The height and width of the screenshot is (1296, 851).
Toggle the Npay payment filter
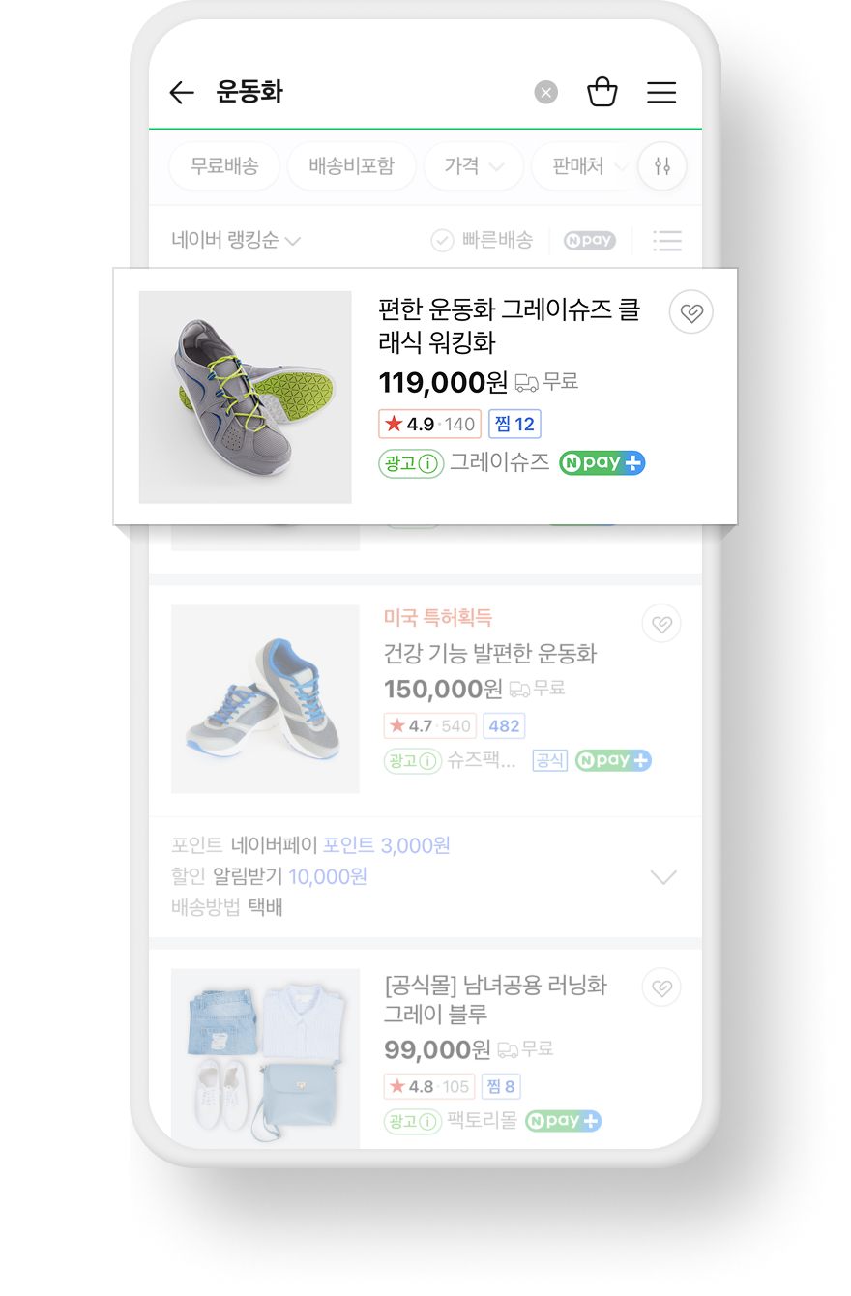(589, 241)
